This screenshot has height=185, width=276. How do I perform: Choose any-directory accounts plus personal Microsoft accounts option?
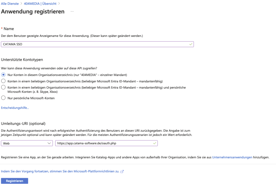pyautogui.click(x=3, y=87)
